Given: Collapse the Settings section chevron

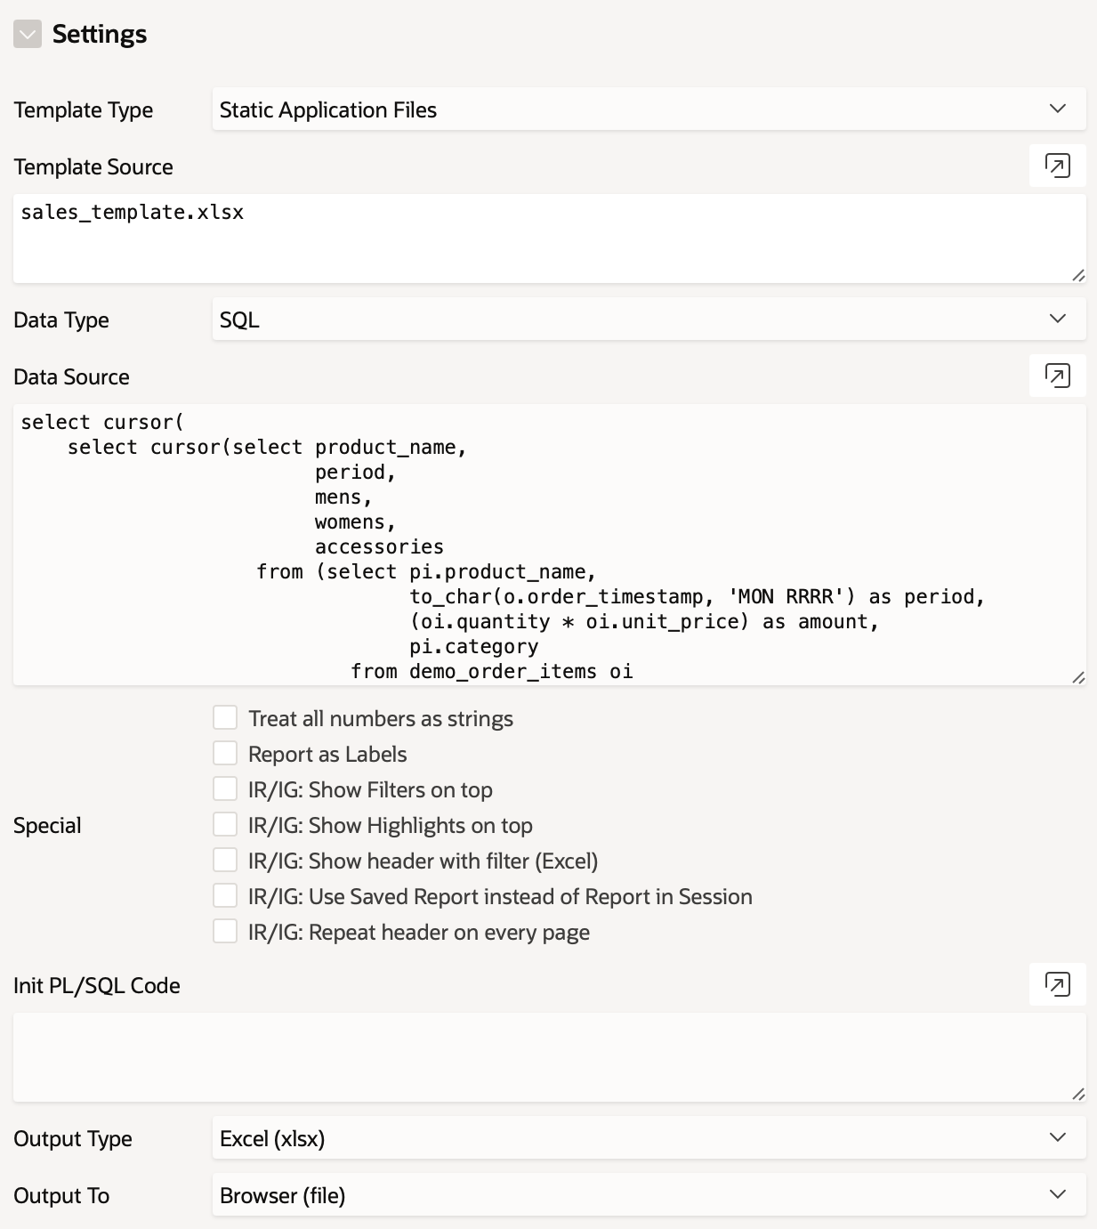Looking at the screenshot, I should coord(28,35).
